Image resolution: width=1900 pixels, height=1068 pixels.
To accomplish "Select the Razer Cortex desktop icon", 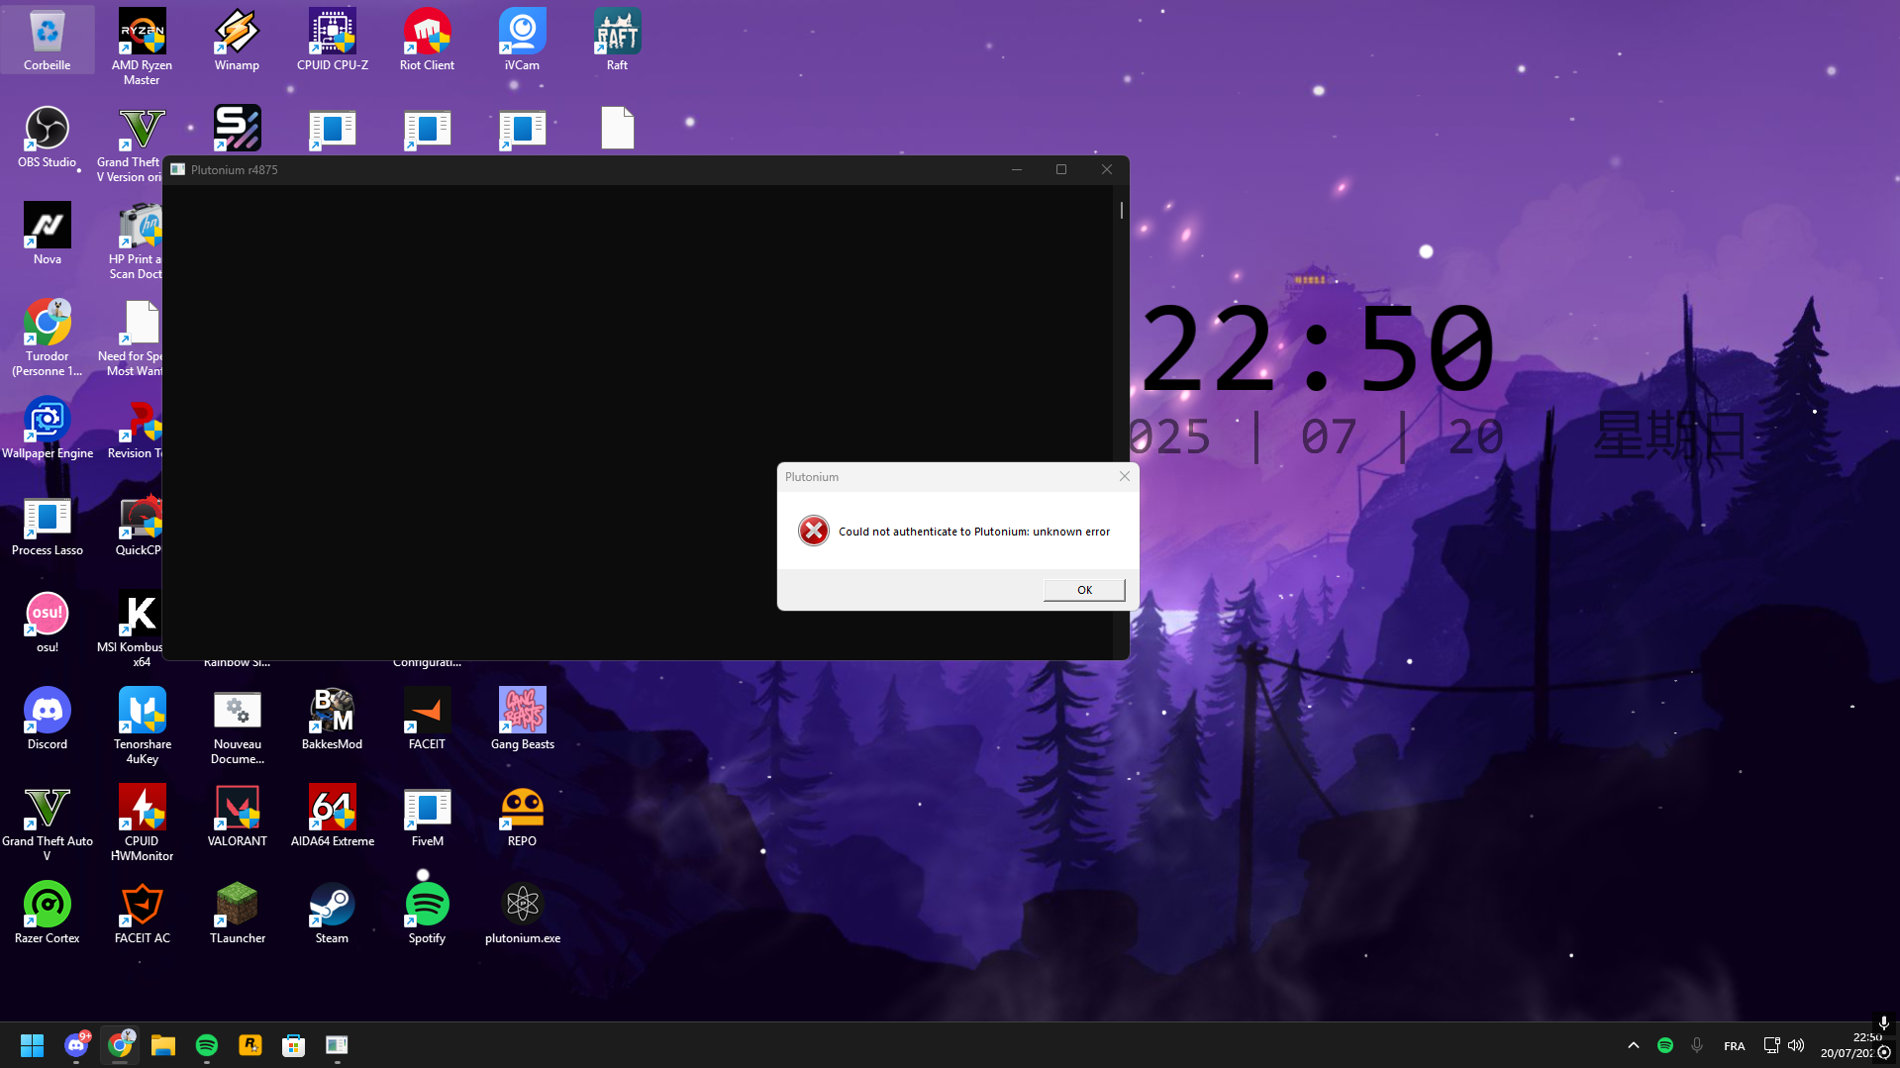I will point(47,914).
